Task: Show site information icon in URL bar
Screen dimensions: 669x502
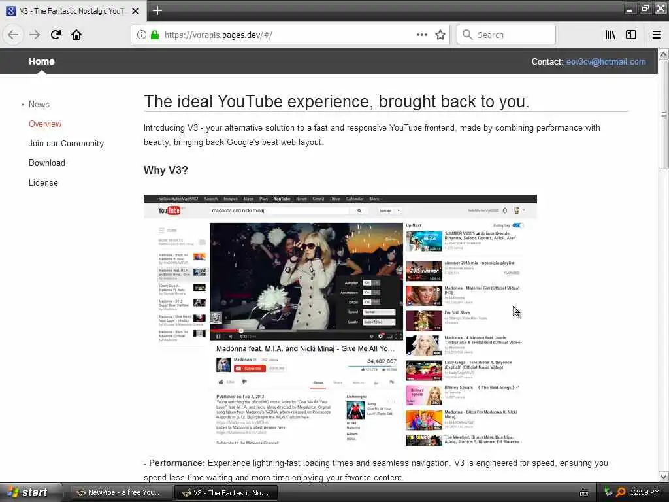Action: (141, 35)
